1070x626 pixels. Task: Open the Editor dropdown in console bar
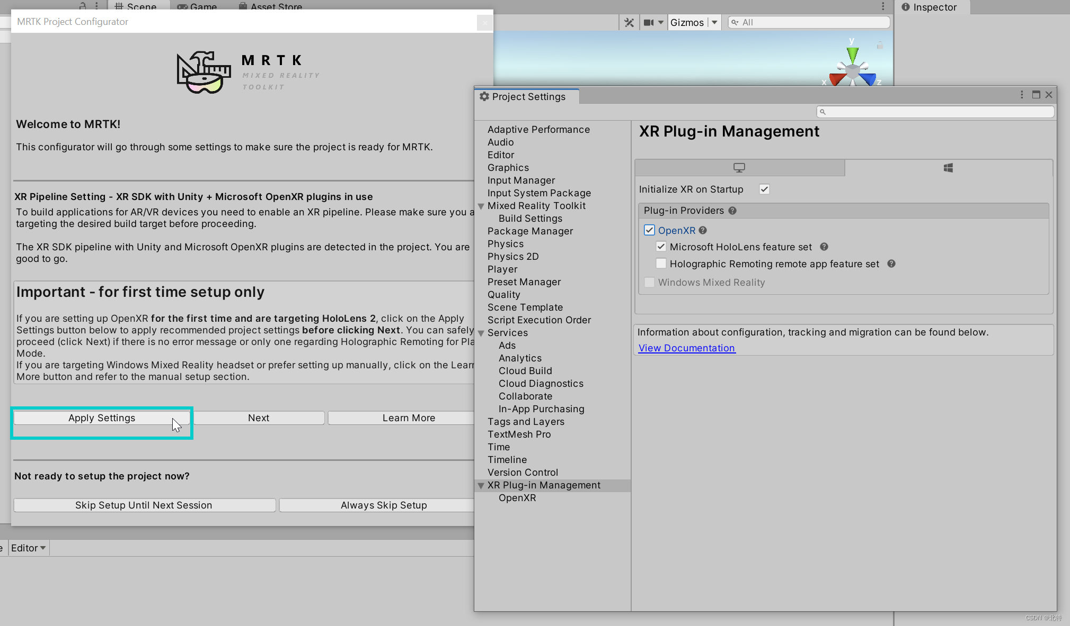[x=29, y=548]
